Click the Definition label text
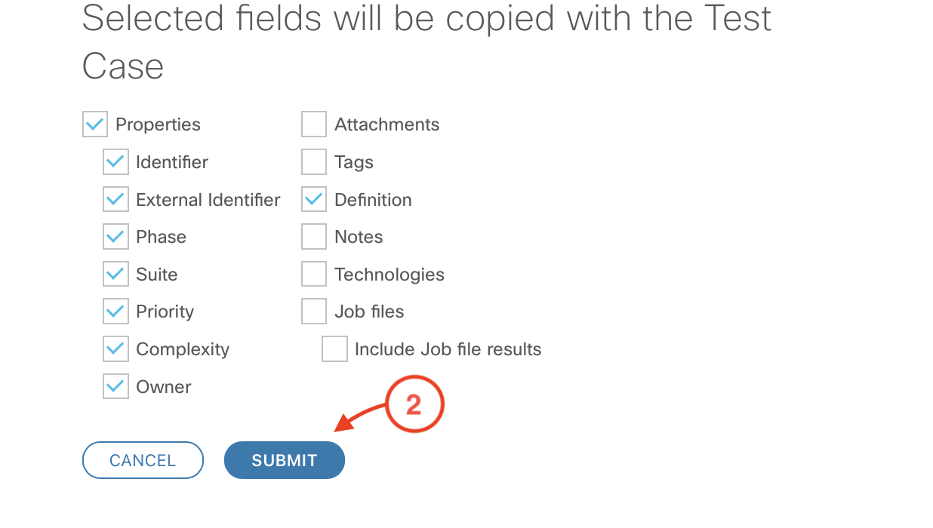Image resolution: width=933 pixels, height=528 pixels. pos(373,200)
